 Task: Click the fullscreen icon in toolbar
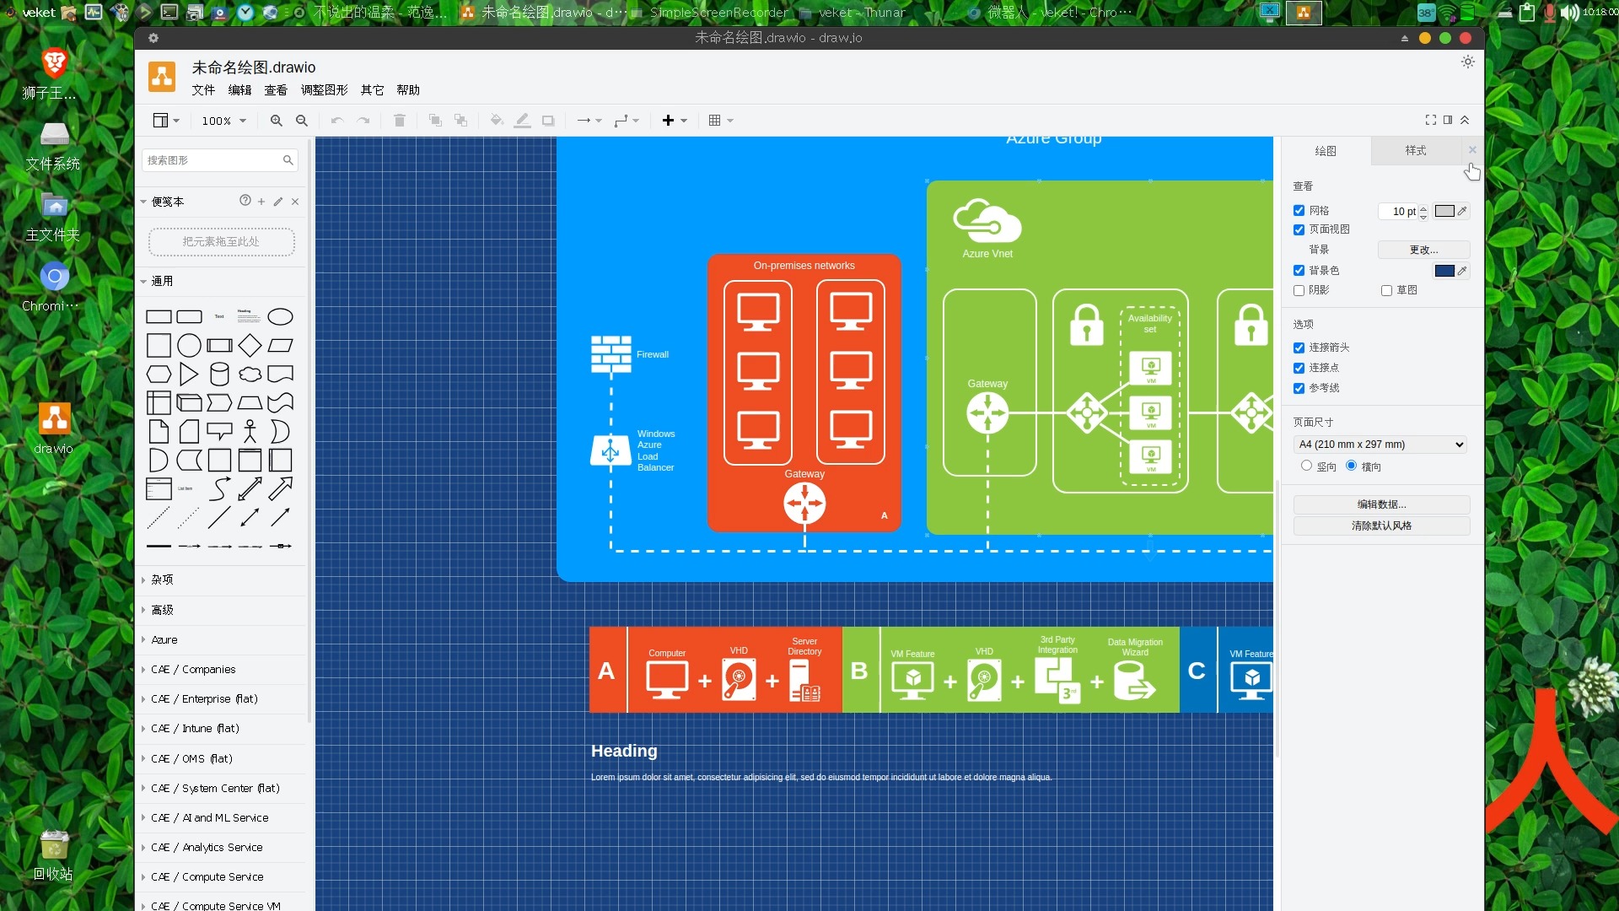[1431, 121]
